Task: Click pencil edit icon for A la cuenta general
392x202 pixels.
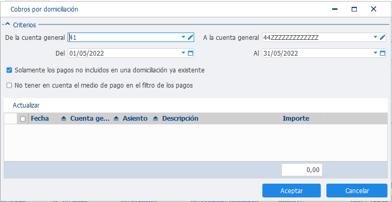Action: 383,37
